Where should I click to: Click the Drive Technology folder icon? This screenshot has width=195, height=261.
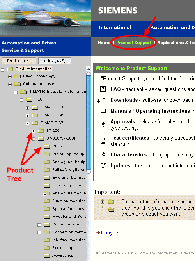tap(18, 76)
